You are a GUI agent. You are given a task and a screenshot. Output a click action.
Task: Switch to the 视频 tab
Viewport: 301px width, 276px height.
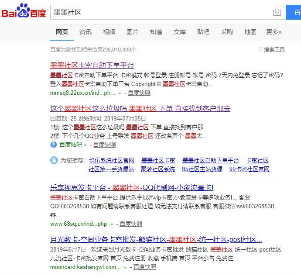tap(109, 32)
